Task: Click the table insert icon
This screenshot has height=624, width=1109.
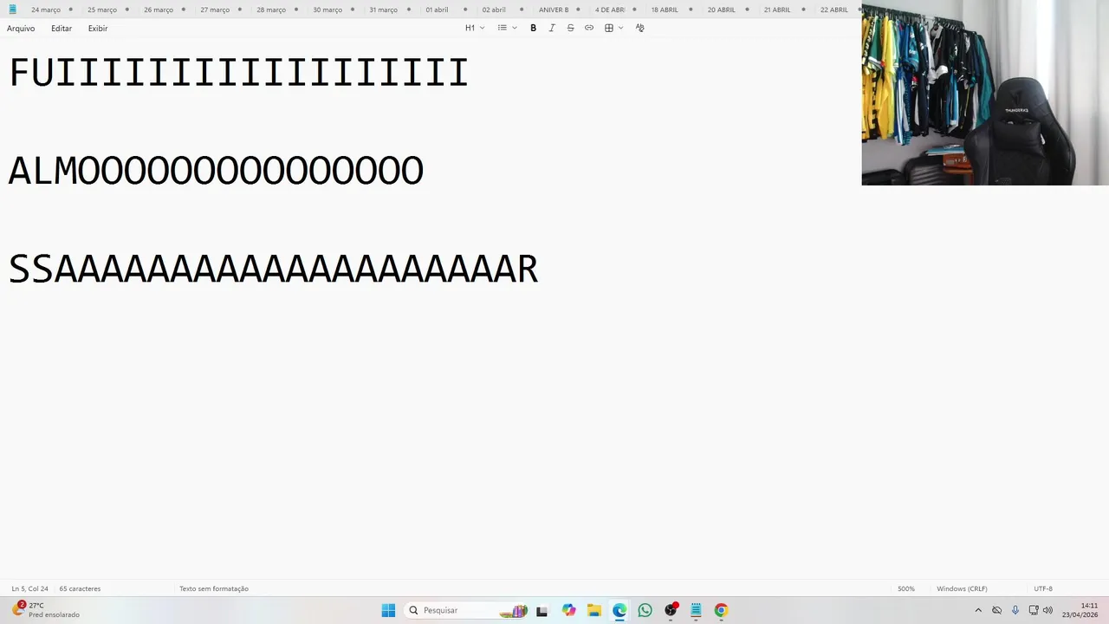Action: pyautogui.click(x=609, y=28)
